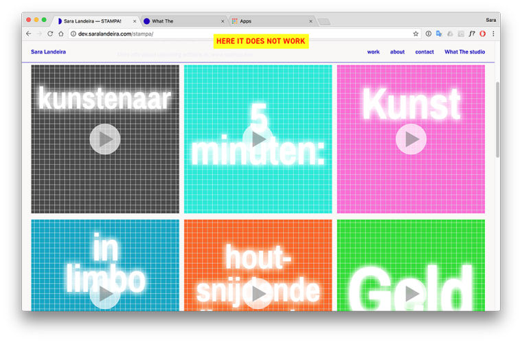
Task: Reload the page with the refresh icon
Action: [x=50, y=34]
